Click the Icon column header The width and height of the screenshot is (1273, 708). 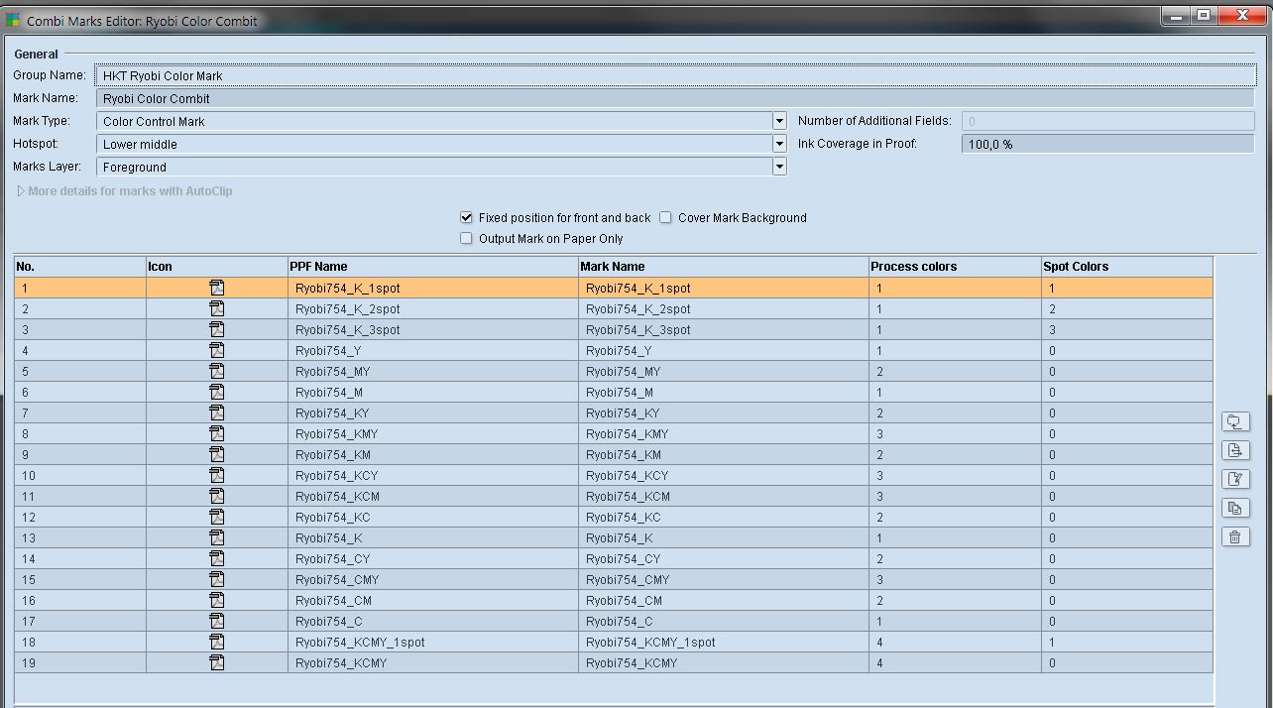tap(217, 267)
